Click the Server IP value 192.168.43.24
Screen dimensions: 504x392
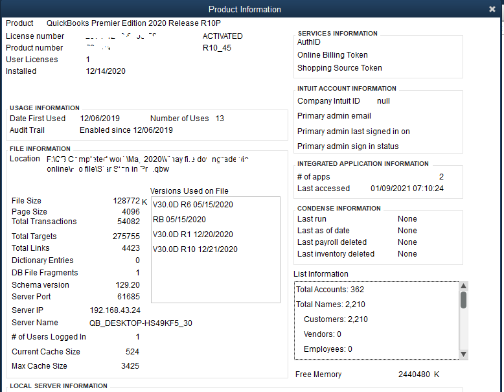[x=115, y=310]
